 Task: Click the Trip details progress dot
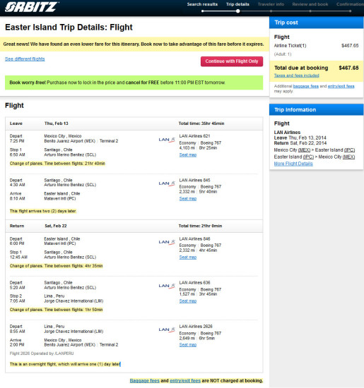[x=237, y=11]
